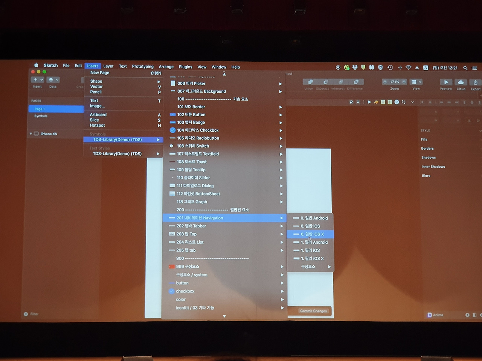Zoom in with the plus button

404,82
